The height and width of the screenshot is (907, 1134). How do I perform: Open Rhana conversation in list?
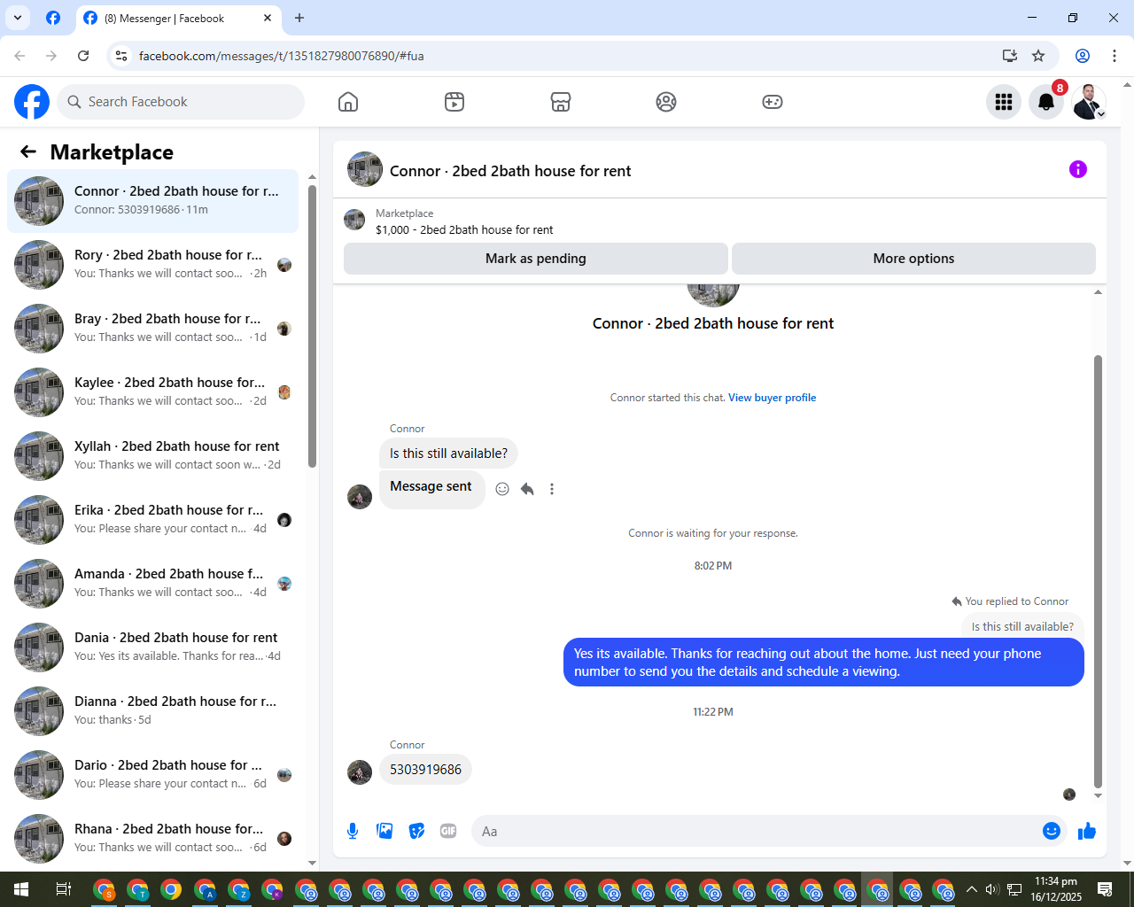click(x=152, y=839)
